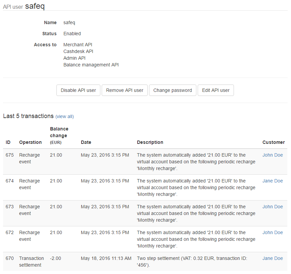Open Jane Doe customer in transaction 670
The height and width of the screenshot is (274, 291).
coord(272,258)
